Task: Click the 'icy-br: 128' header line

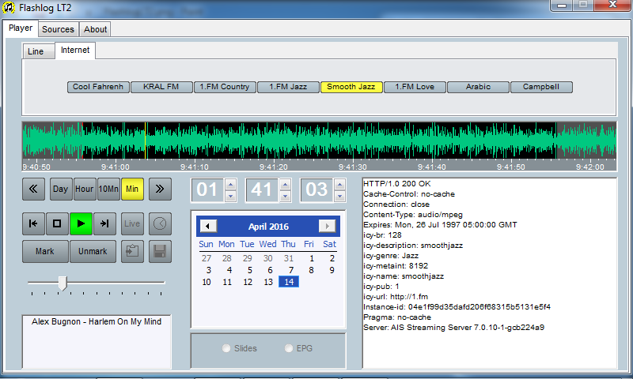Action: 382,235
